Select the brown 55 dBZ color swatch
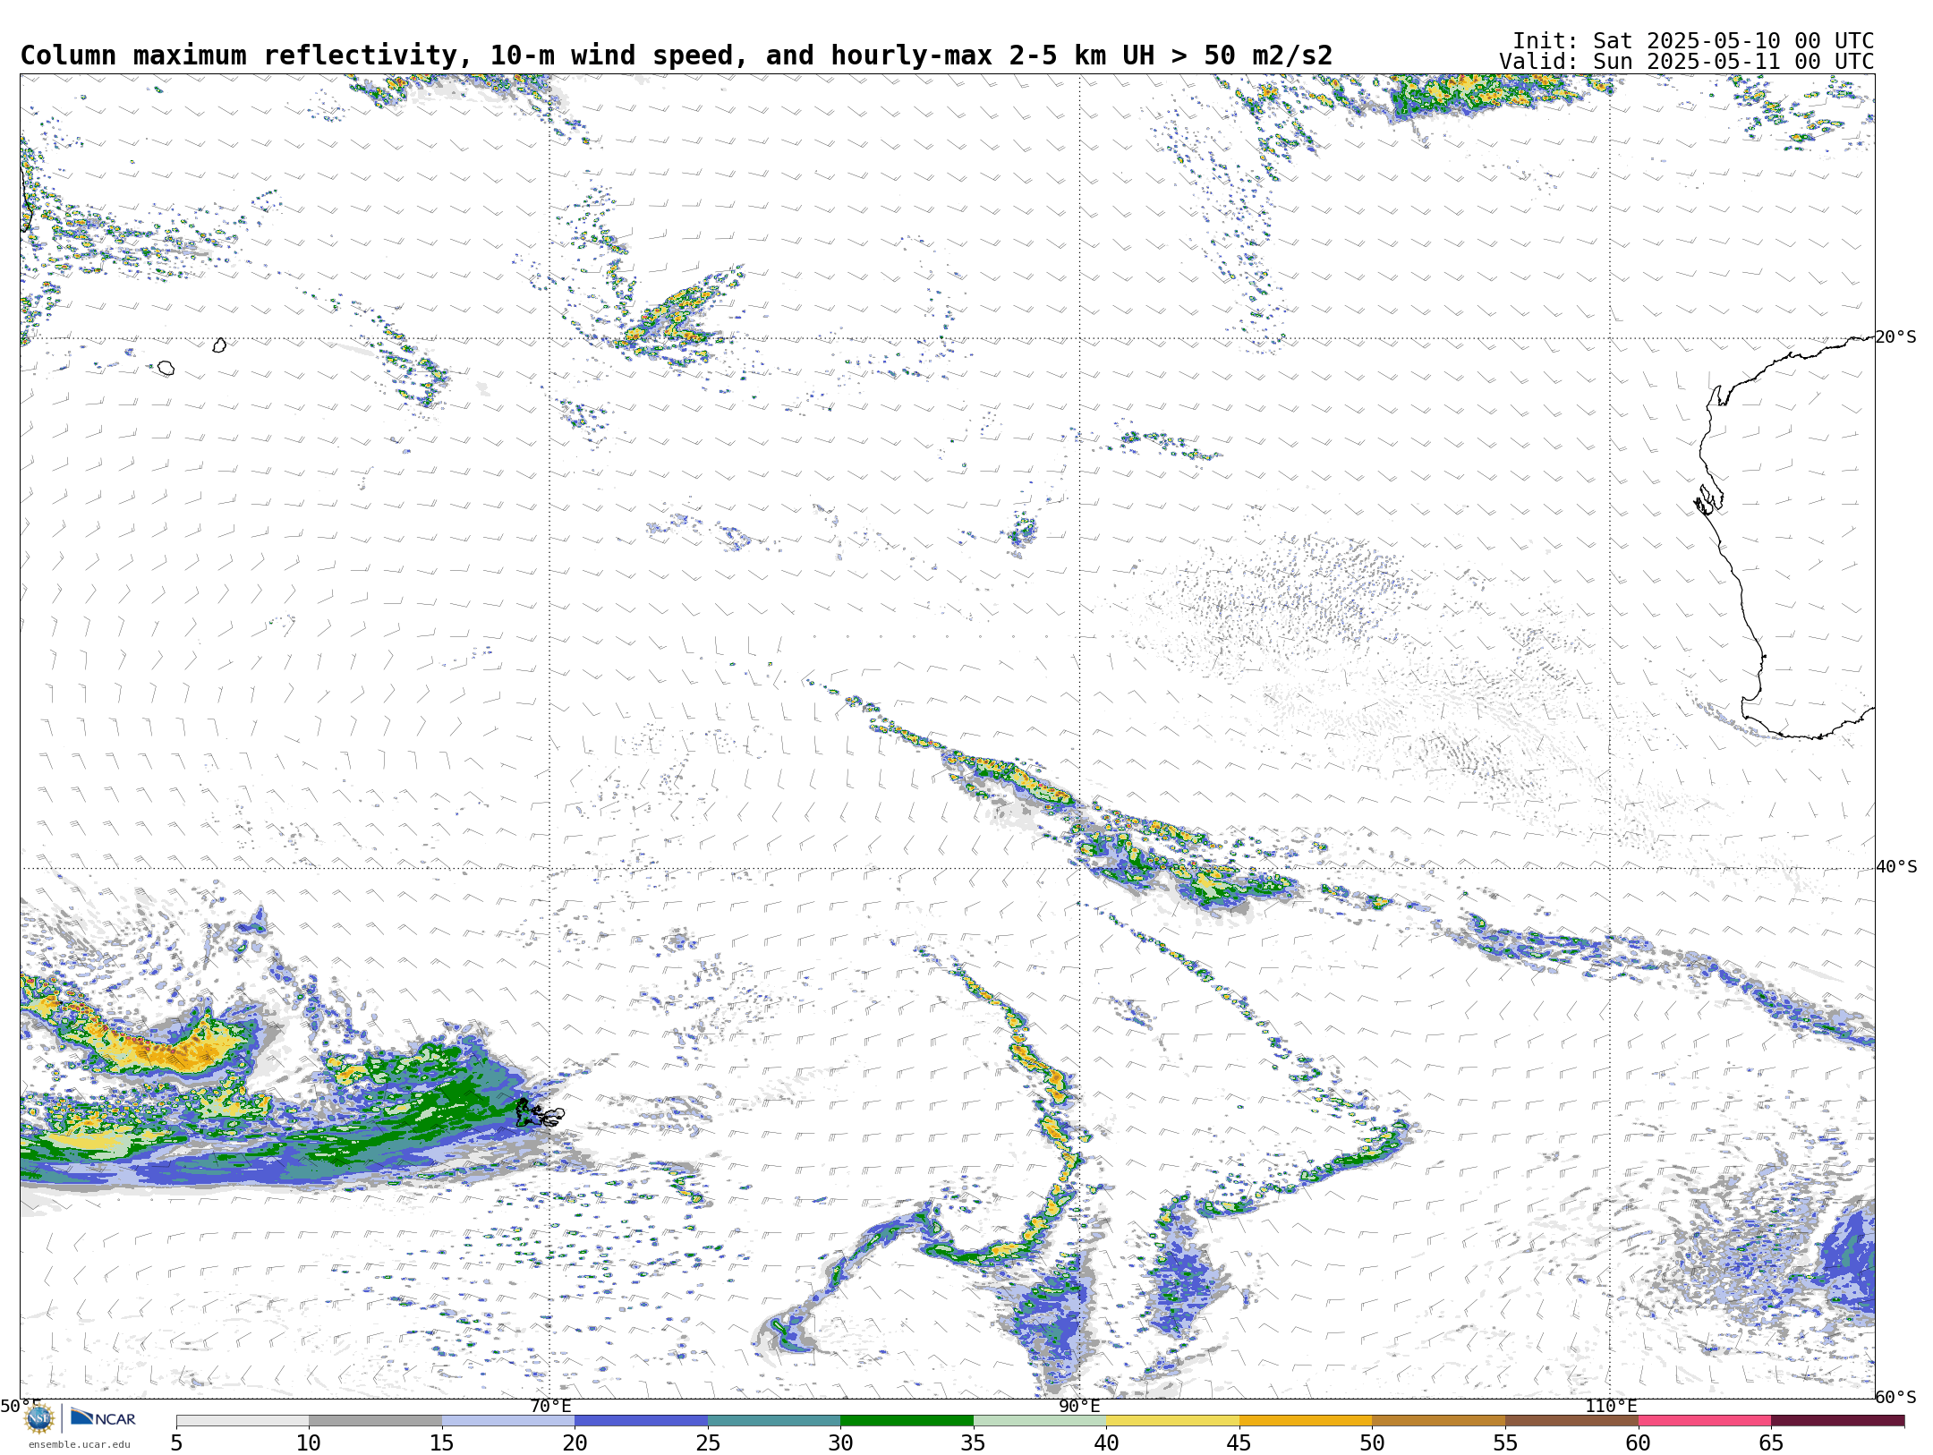This screenshot has height=1455, width=1933. [1571, 1421]
